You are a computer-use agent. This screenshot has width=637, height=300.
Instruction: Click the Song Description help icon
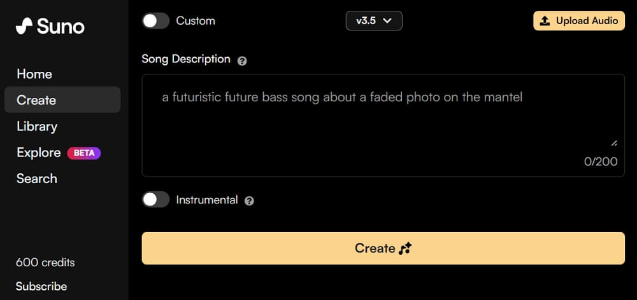point(242,61)
